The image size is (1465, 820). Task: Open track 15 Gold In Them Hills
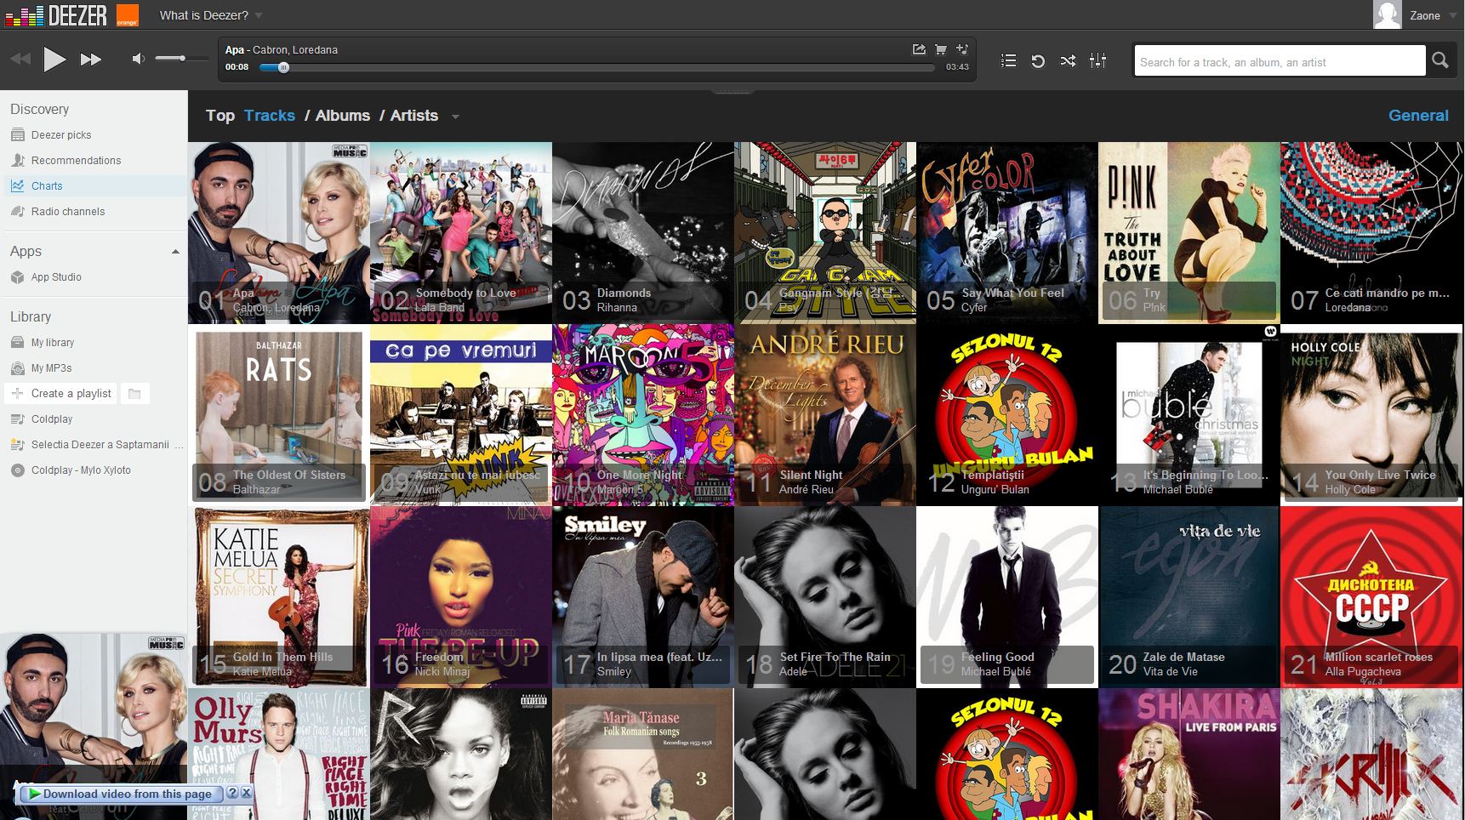click(279, 597)
